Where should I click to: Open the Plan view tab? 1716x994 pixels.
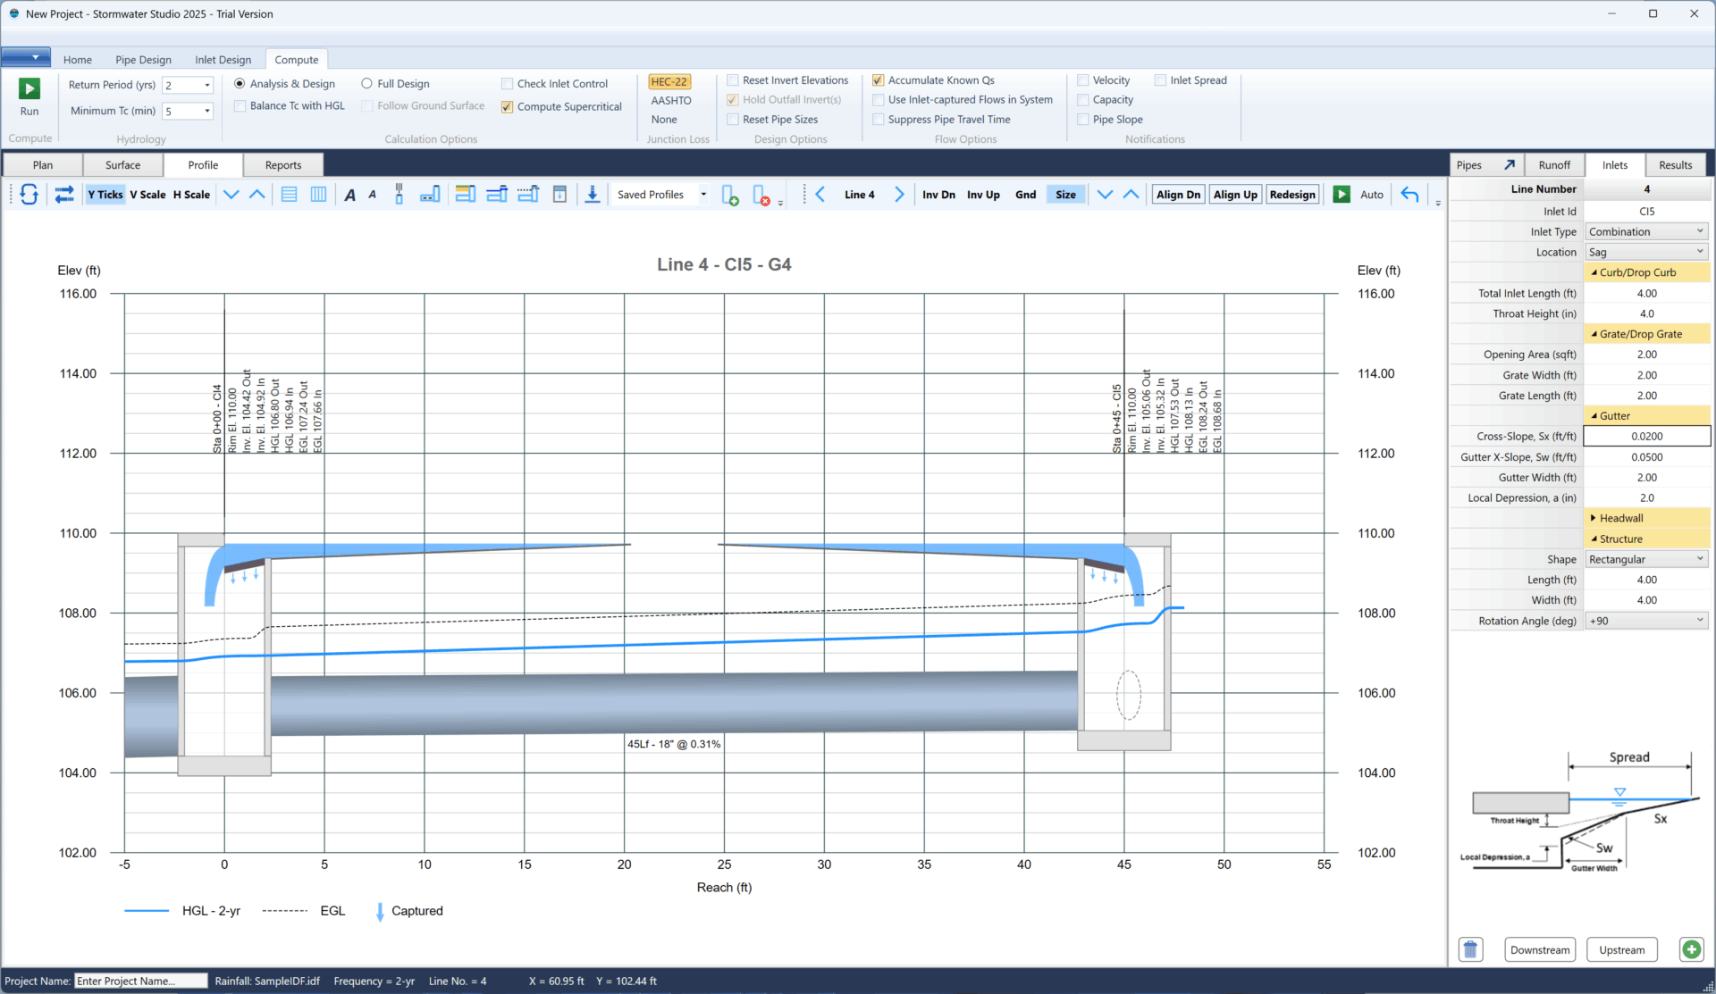tap(43, 165)
